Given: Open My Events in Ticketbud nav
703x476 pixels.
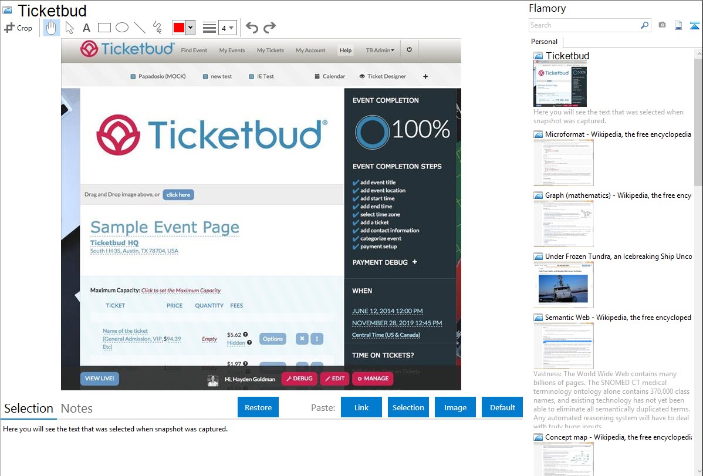Looking at the screenshot, I should coord(232,50).
